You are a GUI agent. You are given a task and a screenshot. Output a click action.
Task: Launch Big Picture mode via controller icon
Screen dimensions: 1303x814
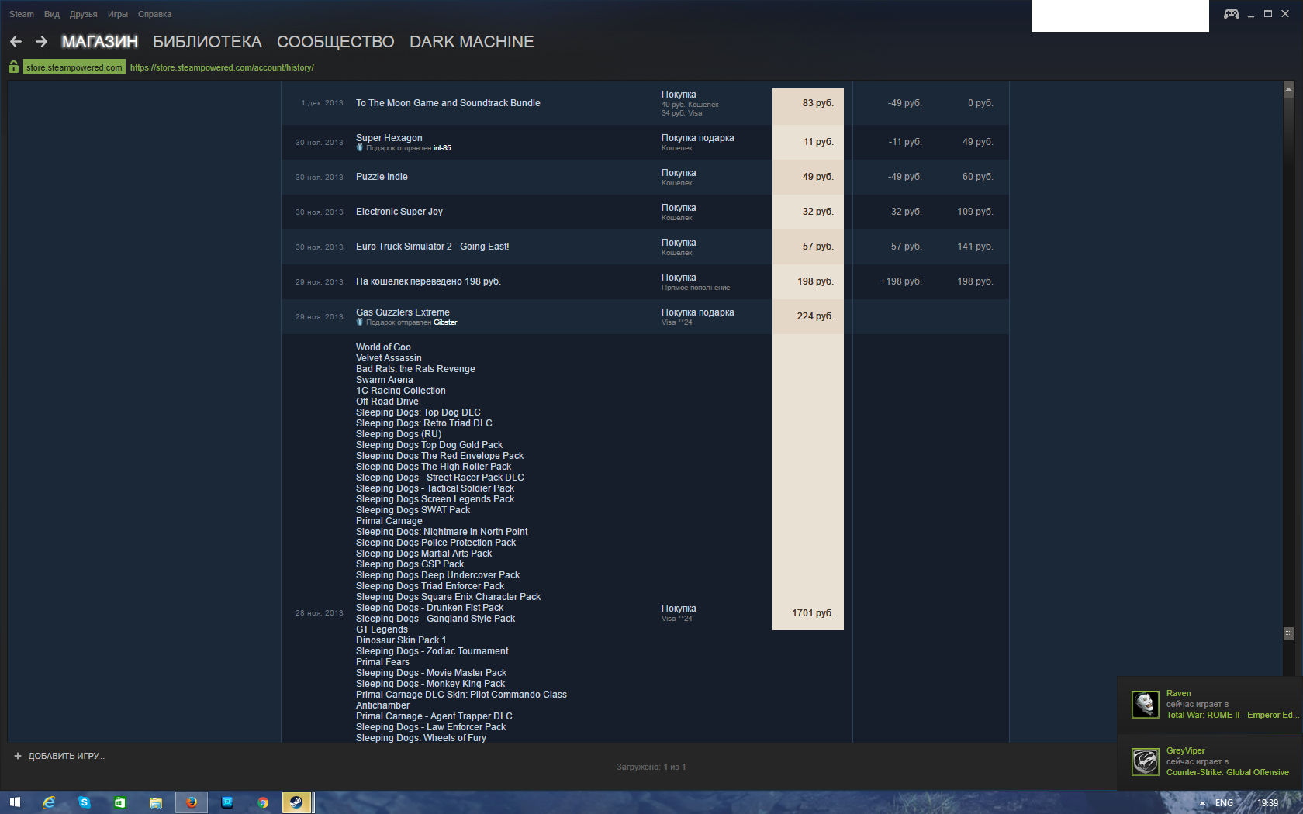1231,14
